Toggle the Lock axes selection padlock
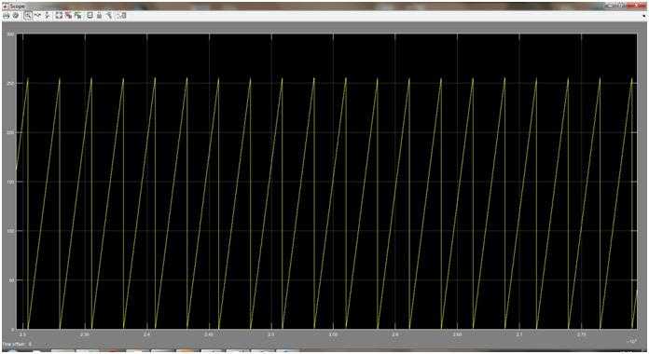 pyautogui.click(x=99, y=16)
